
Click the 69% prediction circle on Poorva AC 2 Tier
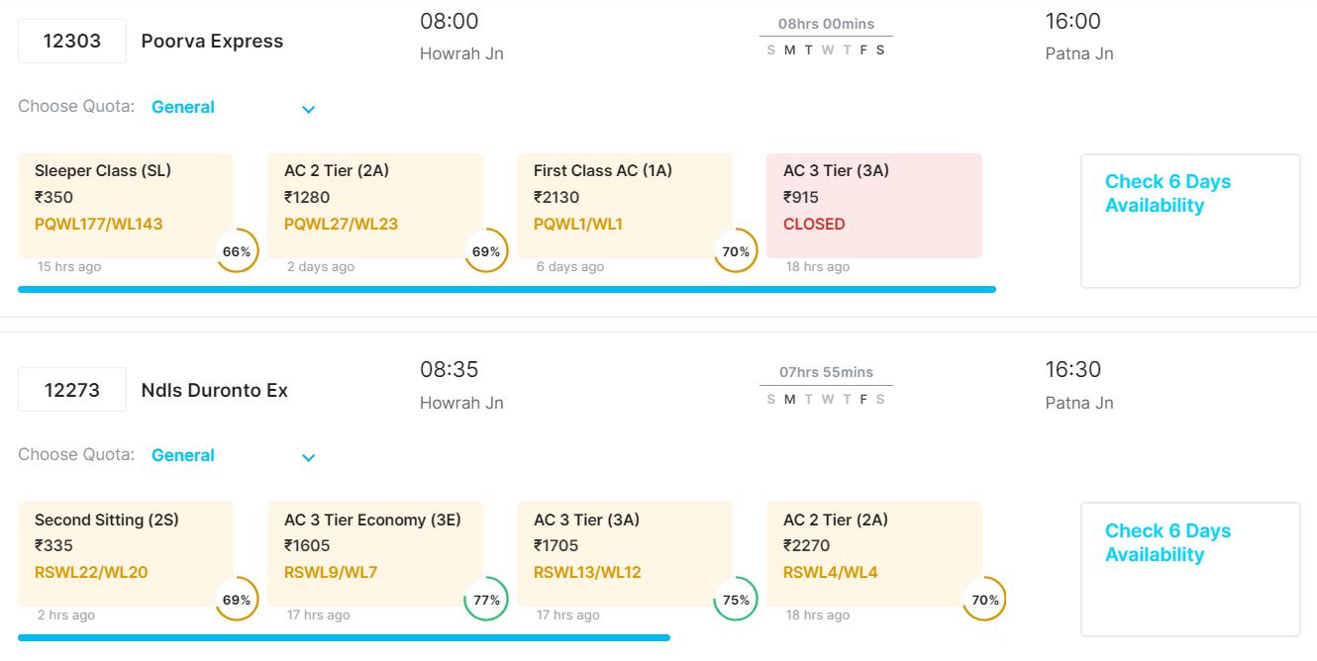[486, 251]
